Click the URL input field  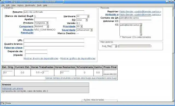54,40
